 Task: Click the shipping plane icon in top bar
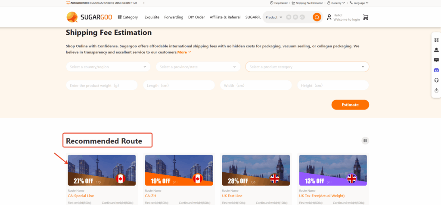click(x=293, y=3)
